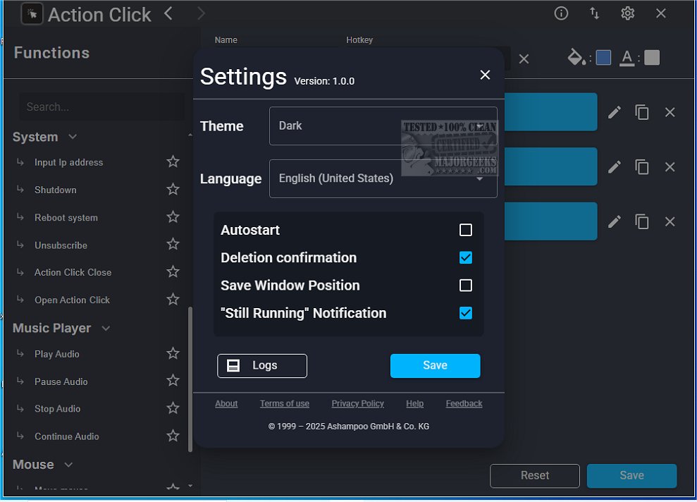The width and height of the screenshot is (697, 502).
Task: Open the Privacy Policy link
Action: [357, 404]
